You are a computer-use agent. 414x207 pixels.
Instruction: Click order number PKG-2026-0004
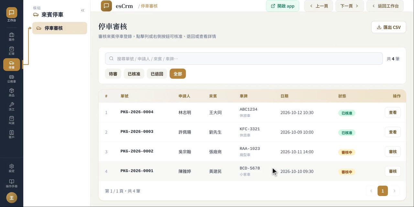tap(137, 112)
